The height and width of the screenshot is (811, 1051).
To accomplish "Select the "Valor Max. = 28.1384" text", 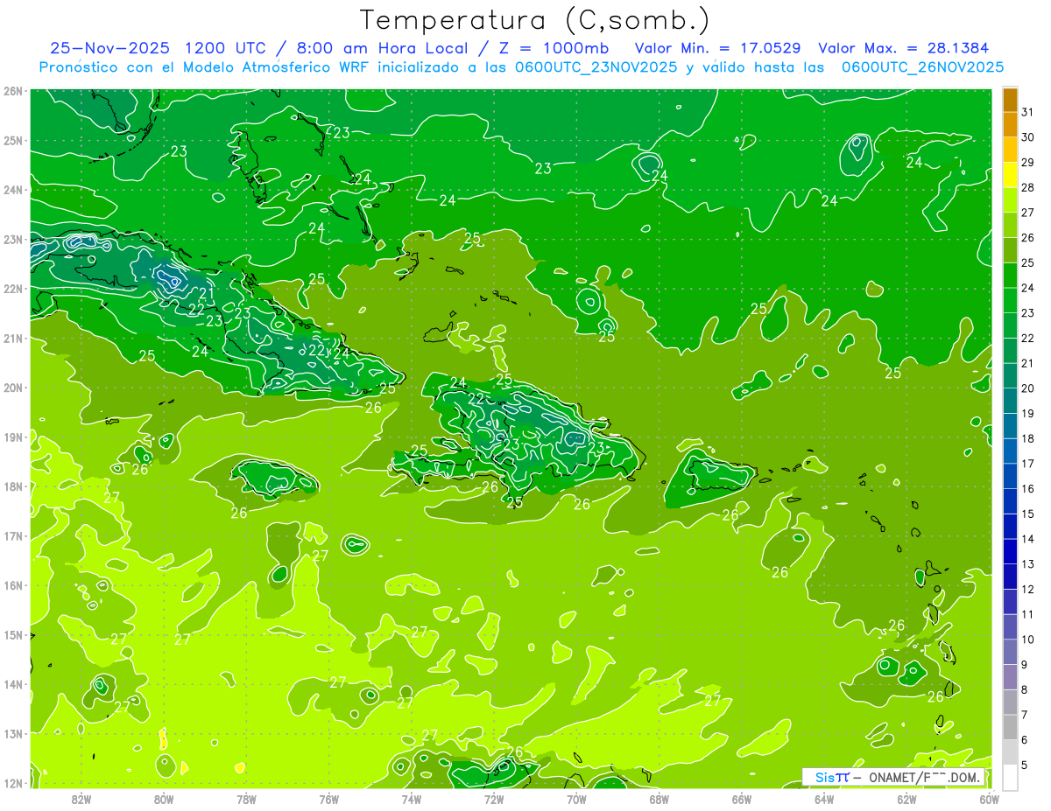I will pos(904,48).
